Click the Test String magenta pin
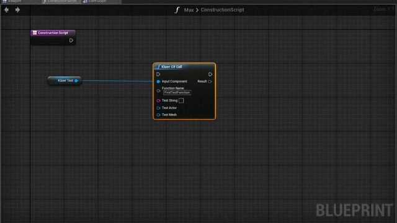This screenshot has width=397, height=223. click(x=159, y=100)
